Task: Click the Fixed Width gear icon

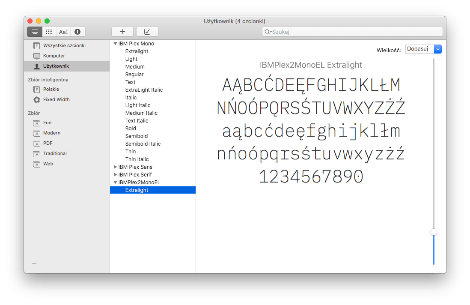Action: coord(37,99)
